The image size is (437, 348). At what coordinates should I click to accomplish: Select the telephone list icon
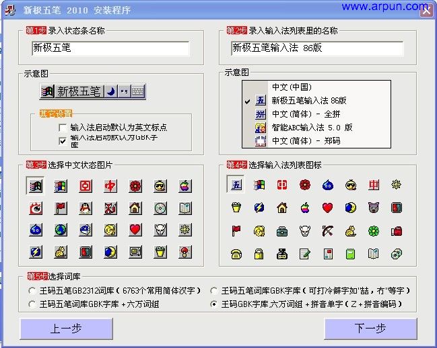[236, 254]
